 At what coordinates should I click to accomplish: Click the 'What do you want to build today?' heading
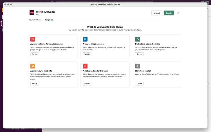point(105,27)
